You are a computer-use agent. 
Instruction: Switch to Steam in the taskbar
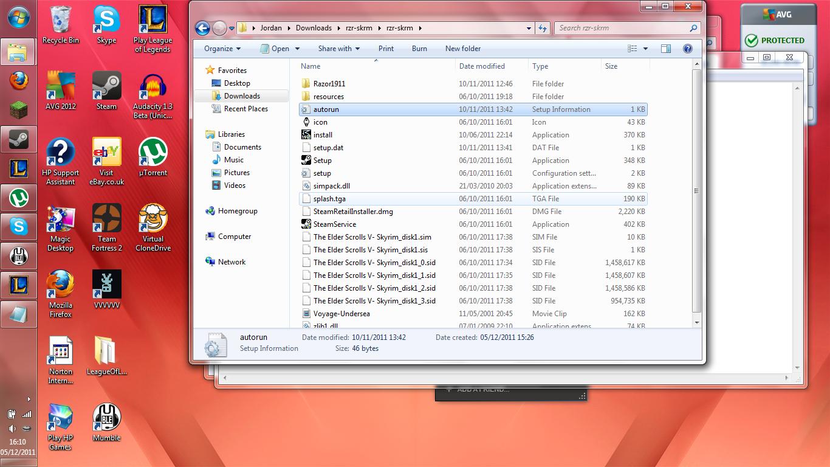click(19, 139)
